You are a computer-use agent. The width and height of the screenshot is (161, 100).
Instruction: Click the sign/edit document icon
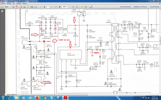[x=21, y=7]
